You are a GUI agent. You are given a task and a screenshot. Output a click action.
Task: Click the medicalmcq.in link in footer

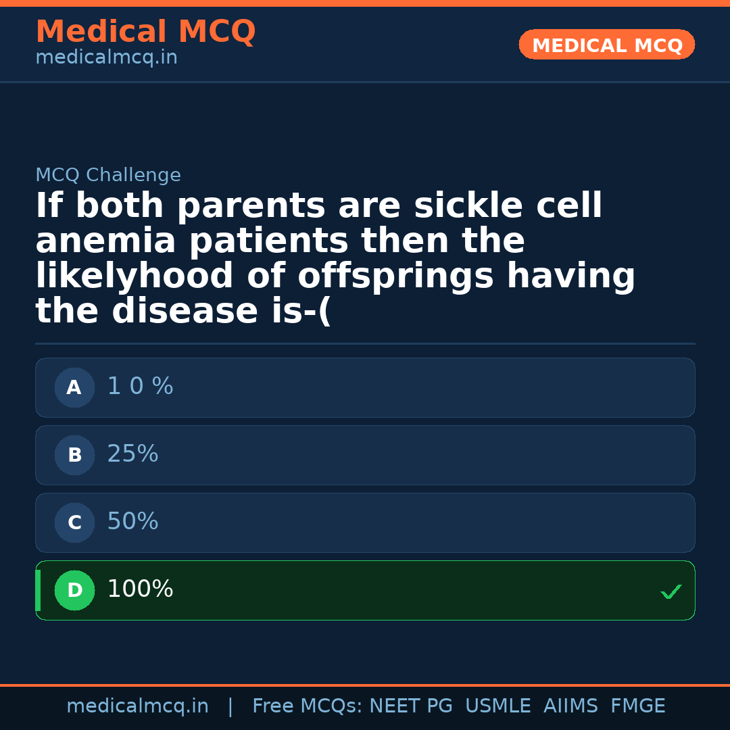[x=137, y=706]
